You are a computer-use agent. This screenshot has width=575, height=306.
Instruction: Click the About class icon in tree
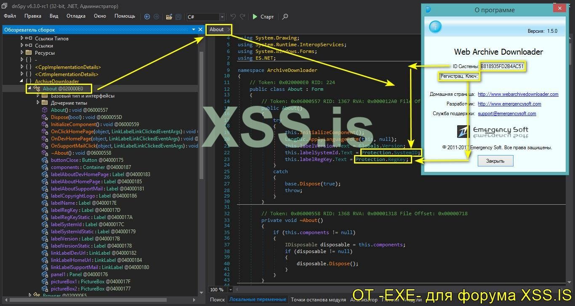tap(37, 89)
